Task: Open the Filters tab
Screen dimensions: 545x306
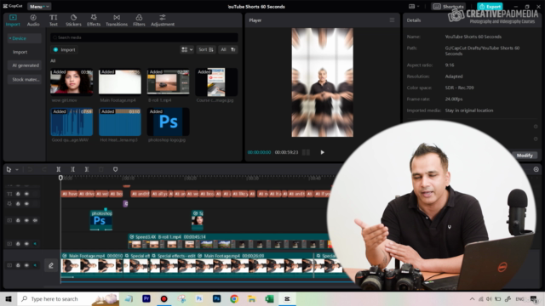Action: pyautogui.click(x=139, y=20)
